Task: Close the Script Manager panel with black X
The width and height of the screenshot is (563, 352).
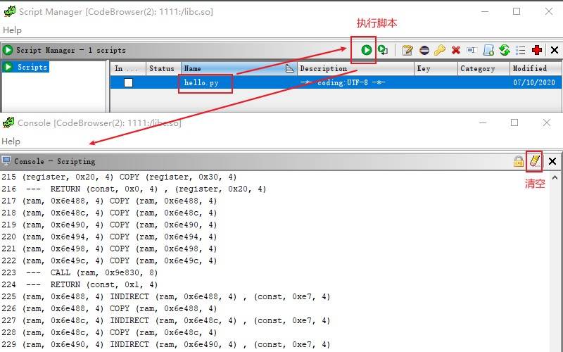Action: click(555, 50)
